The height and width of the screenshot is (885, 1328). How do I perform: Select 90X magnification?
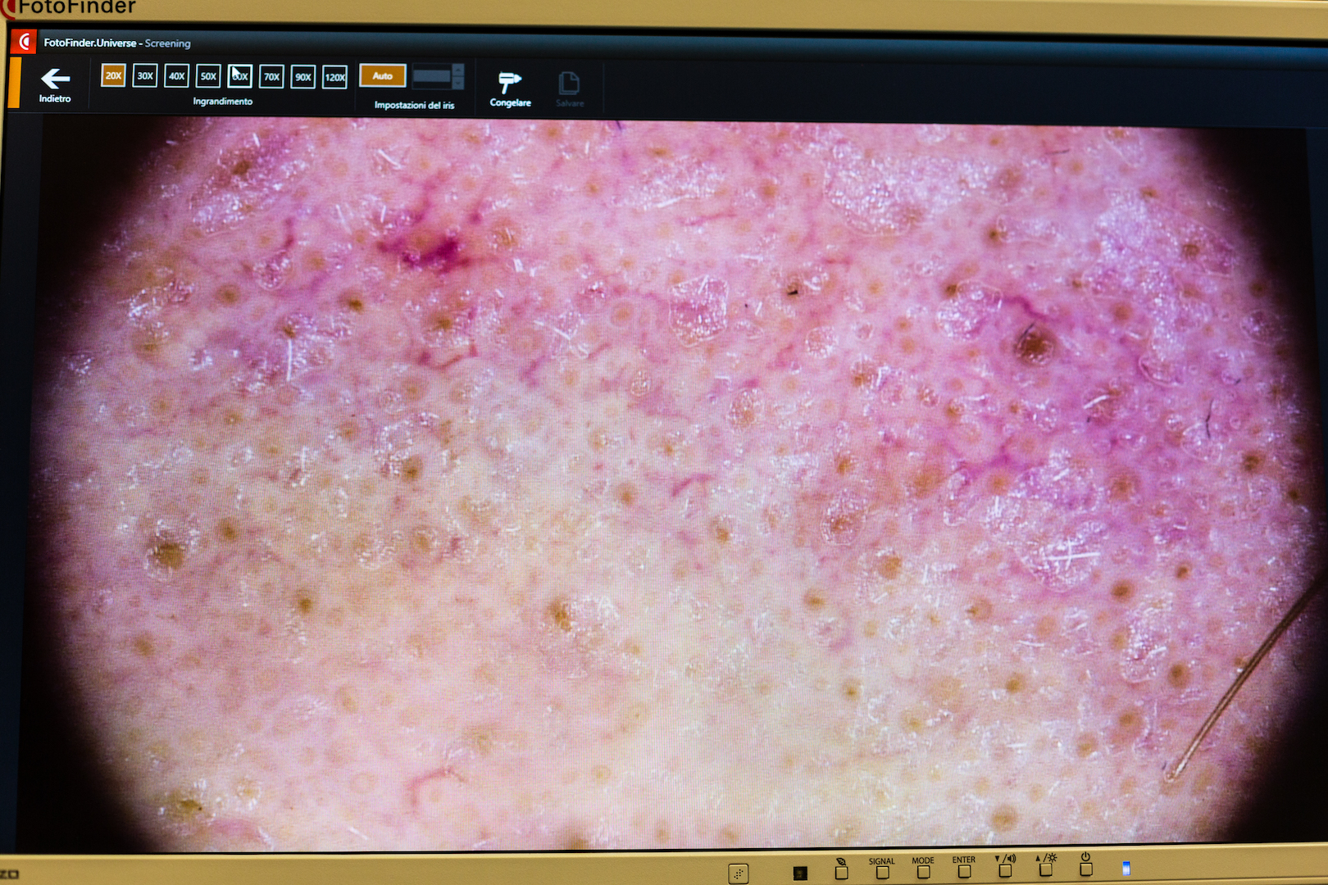[x=303, y=77]
